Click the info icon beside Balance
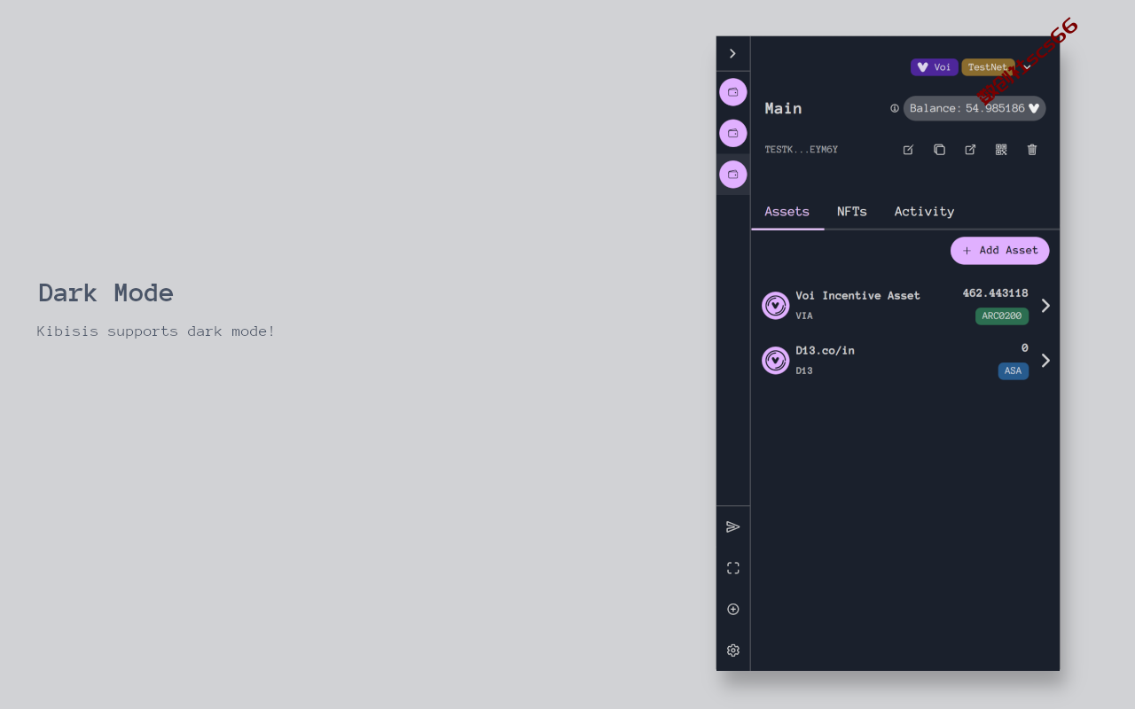This screenshot has height=709, width=1135. 895,108
